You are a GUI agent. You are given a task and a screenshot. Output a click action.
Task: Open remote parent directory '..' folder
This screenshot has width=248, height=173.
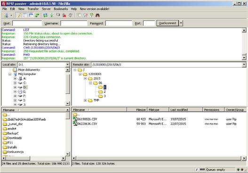(x=76, y=115)
